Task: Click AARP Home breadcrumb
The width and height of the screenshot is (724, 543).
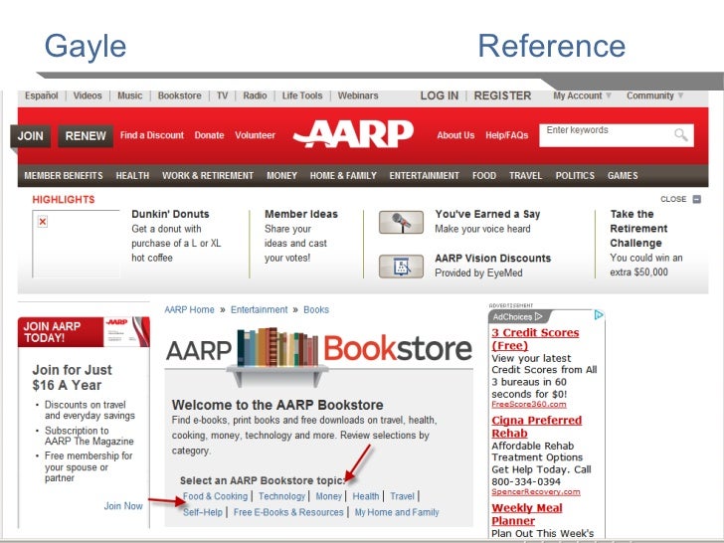Action: (189, 310)
